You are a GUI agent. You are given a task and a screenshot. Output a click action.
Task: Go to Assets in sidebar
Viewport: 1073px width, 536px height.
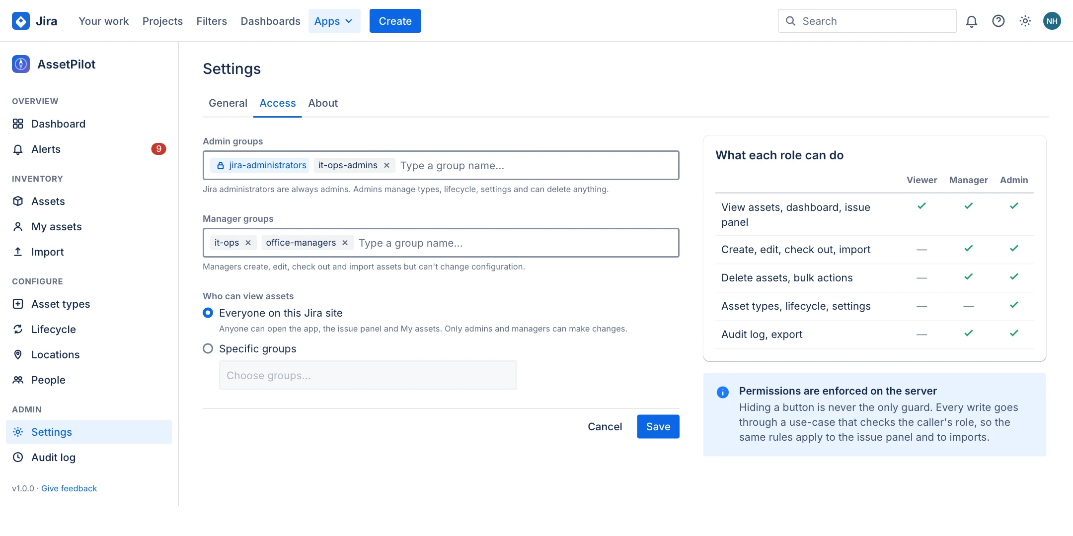pos(89,201)
